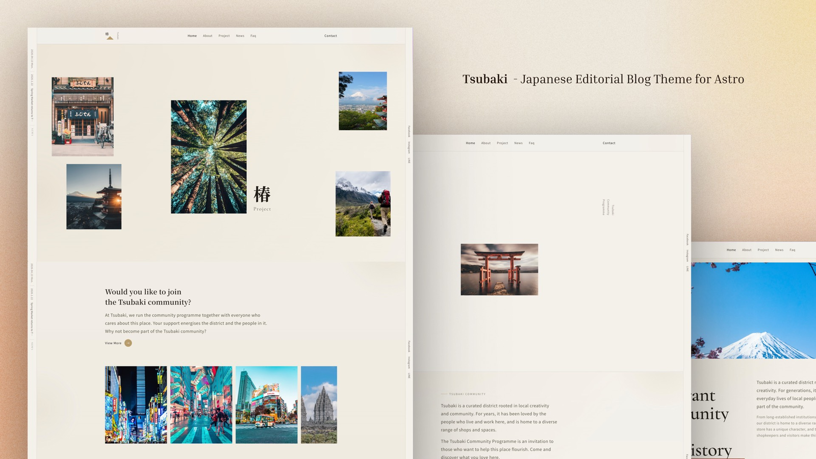Open About on the Mount Fuji page
The image size is (816, 459).
coord(747,250)
